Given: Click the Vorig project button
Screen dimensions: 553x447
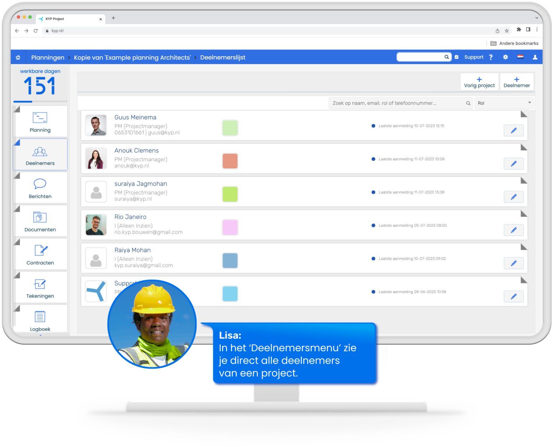Looking at the screenshot, I should (479, 82).
